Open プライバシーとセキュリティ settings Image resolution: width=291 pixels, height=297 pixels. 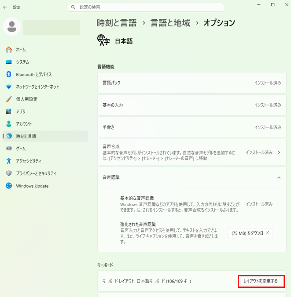36,173
